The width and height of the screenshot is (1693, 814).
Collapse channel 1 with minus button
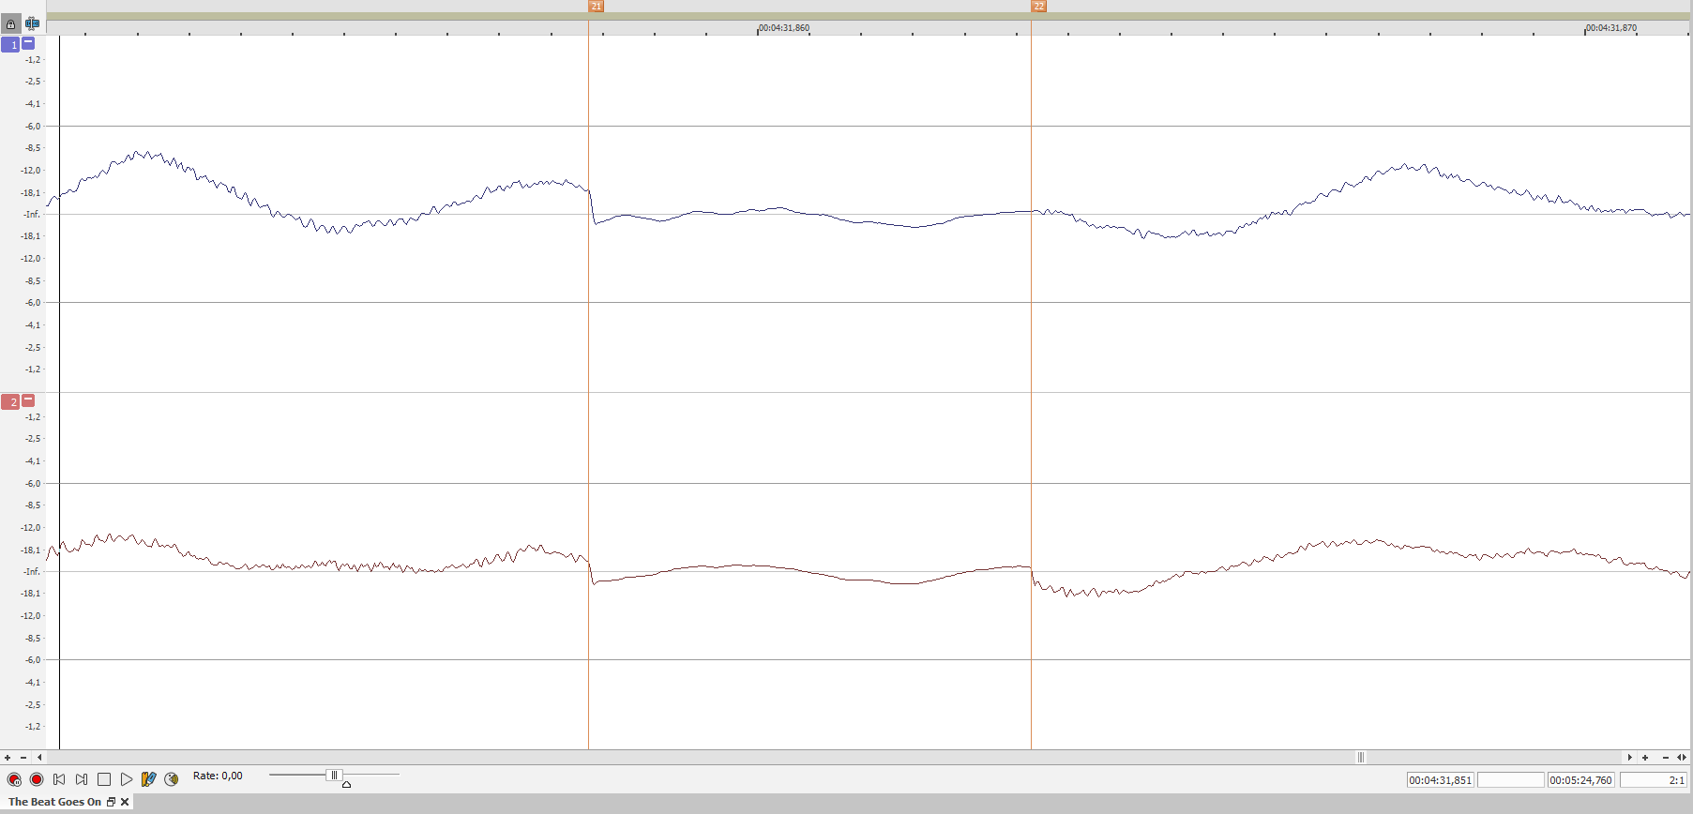pyautogui.click(x=28, y=43)
